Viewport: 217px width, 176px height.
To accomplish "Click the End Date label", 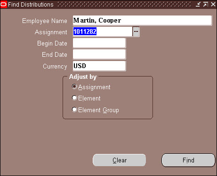I will [55, 55].
